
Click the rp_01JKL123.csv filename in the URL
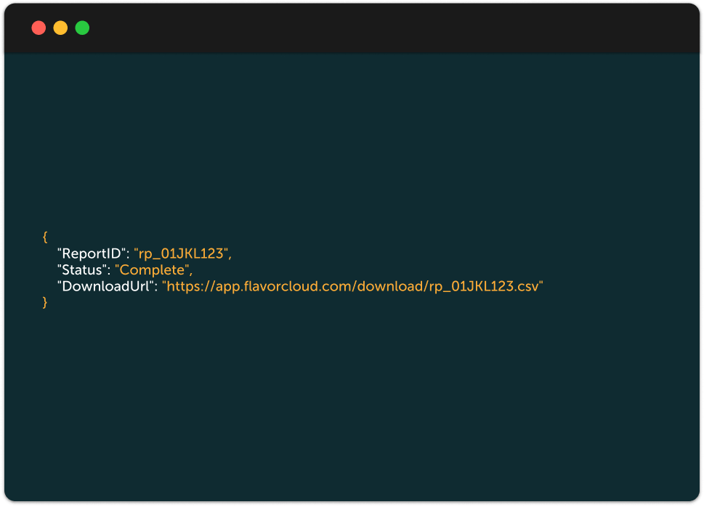point(482,286)
